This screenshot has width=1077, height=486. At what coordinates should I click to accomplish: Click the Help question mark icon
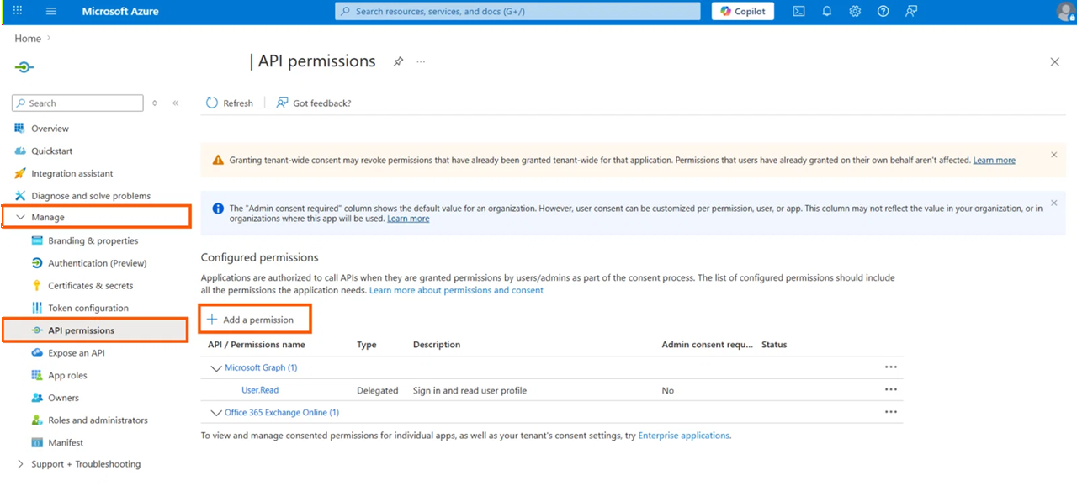(883, 12)
